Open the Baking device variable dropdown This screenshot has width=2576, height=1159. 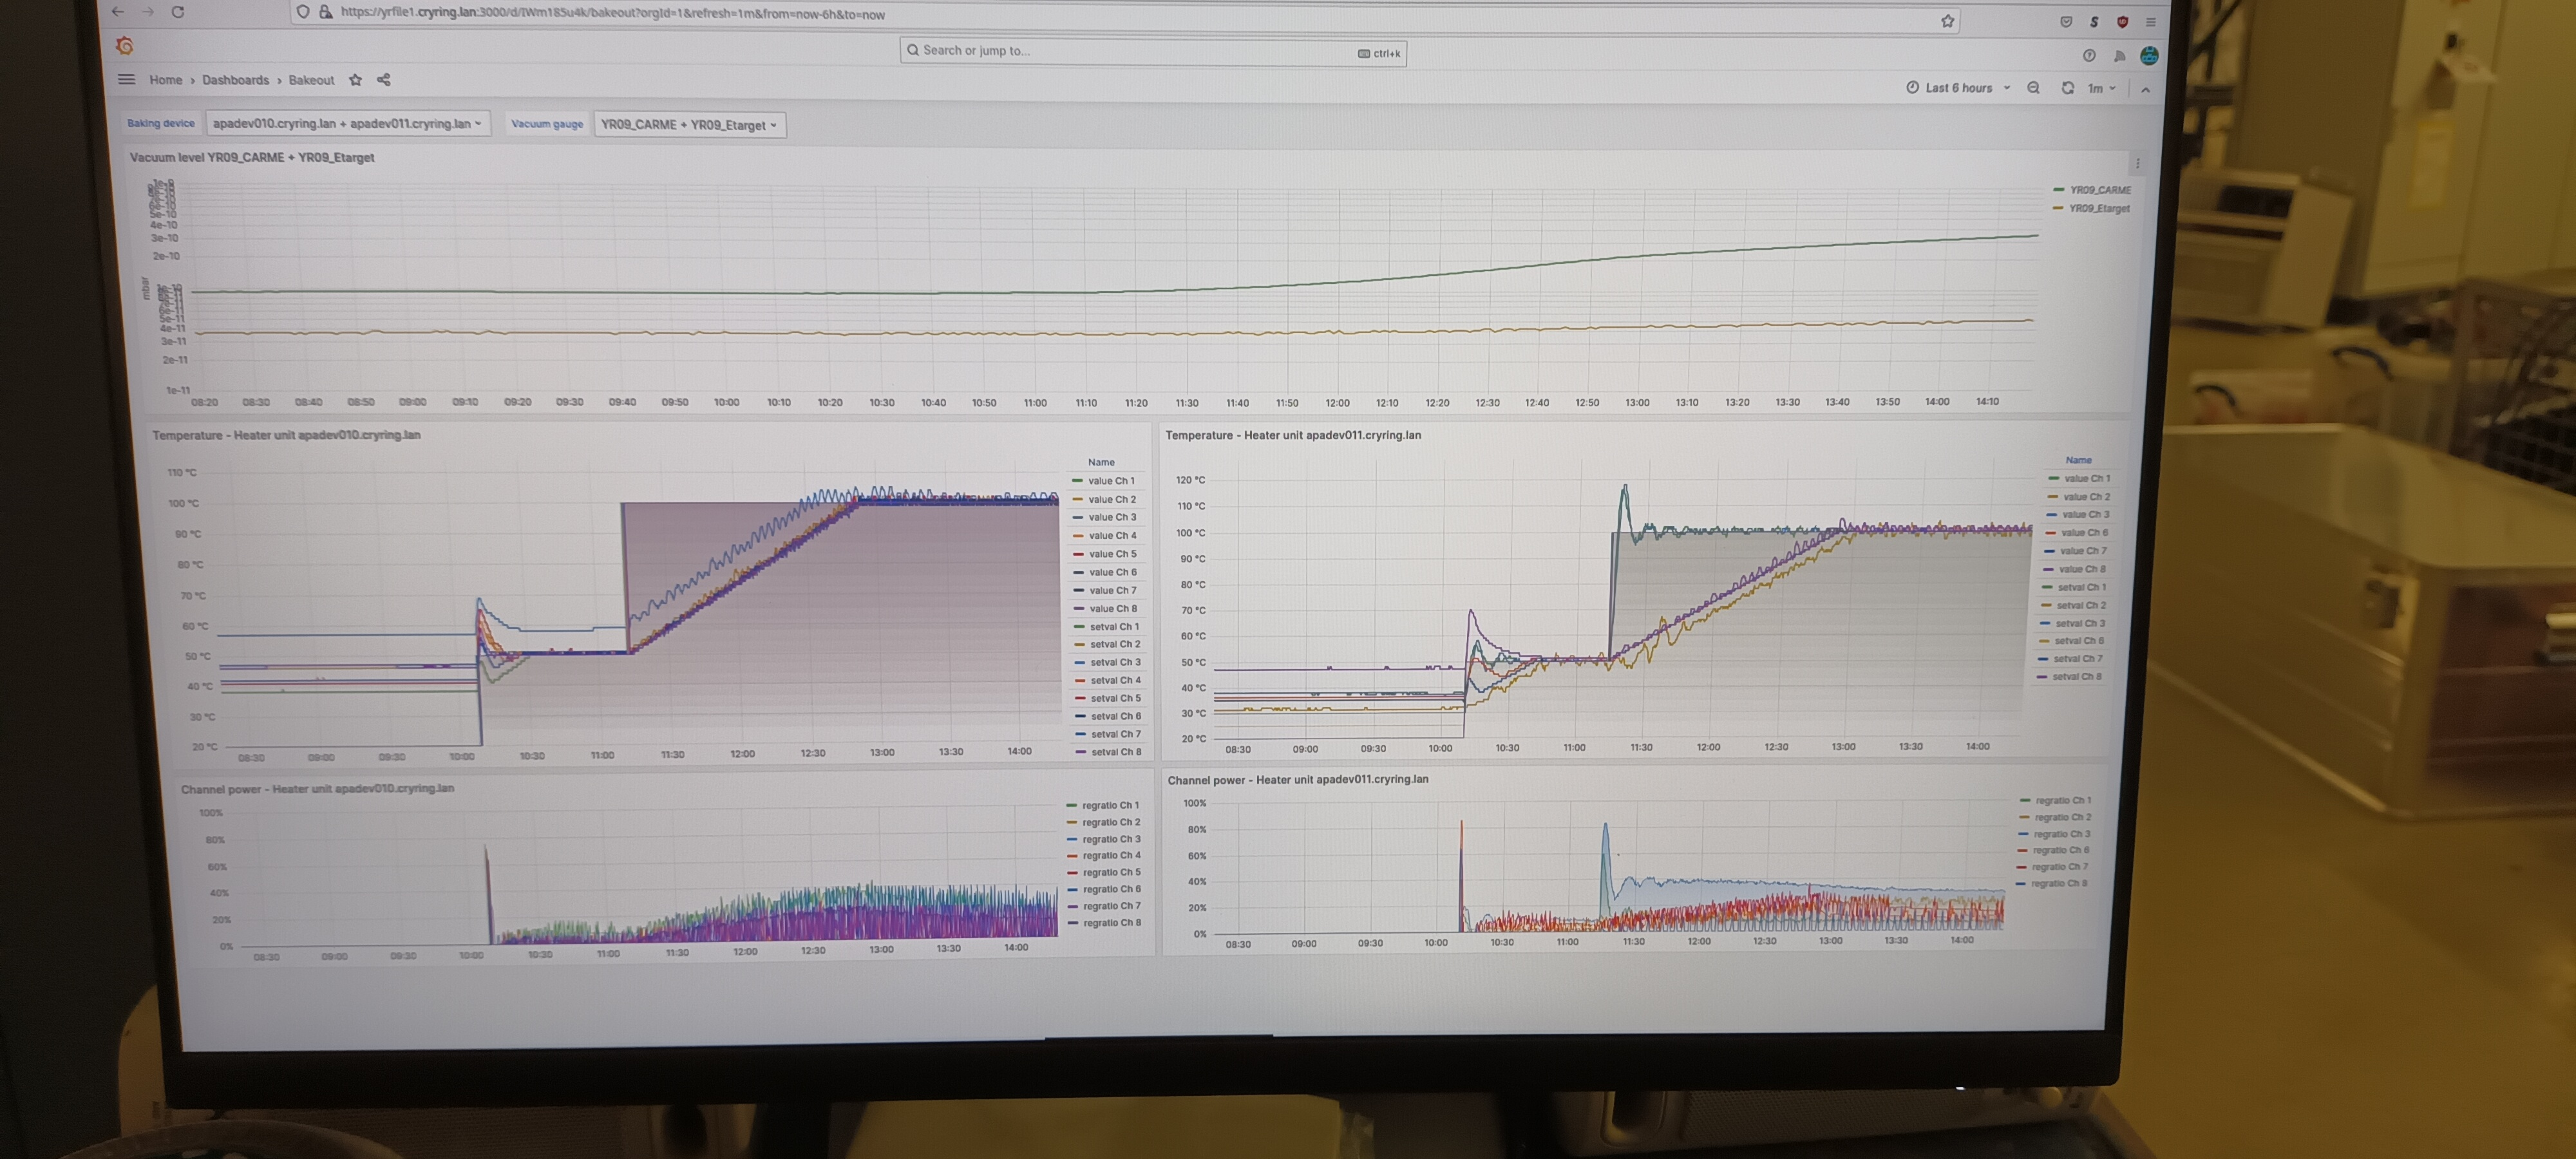tap(347, 124)
